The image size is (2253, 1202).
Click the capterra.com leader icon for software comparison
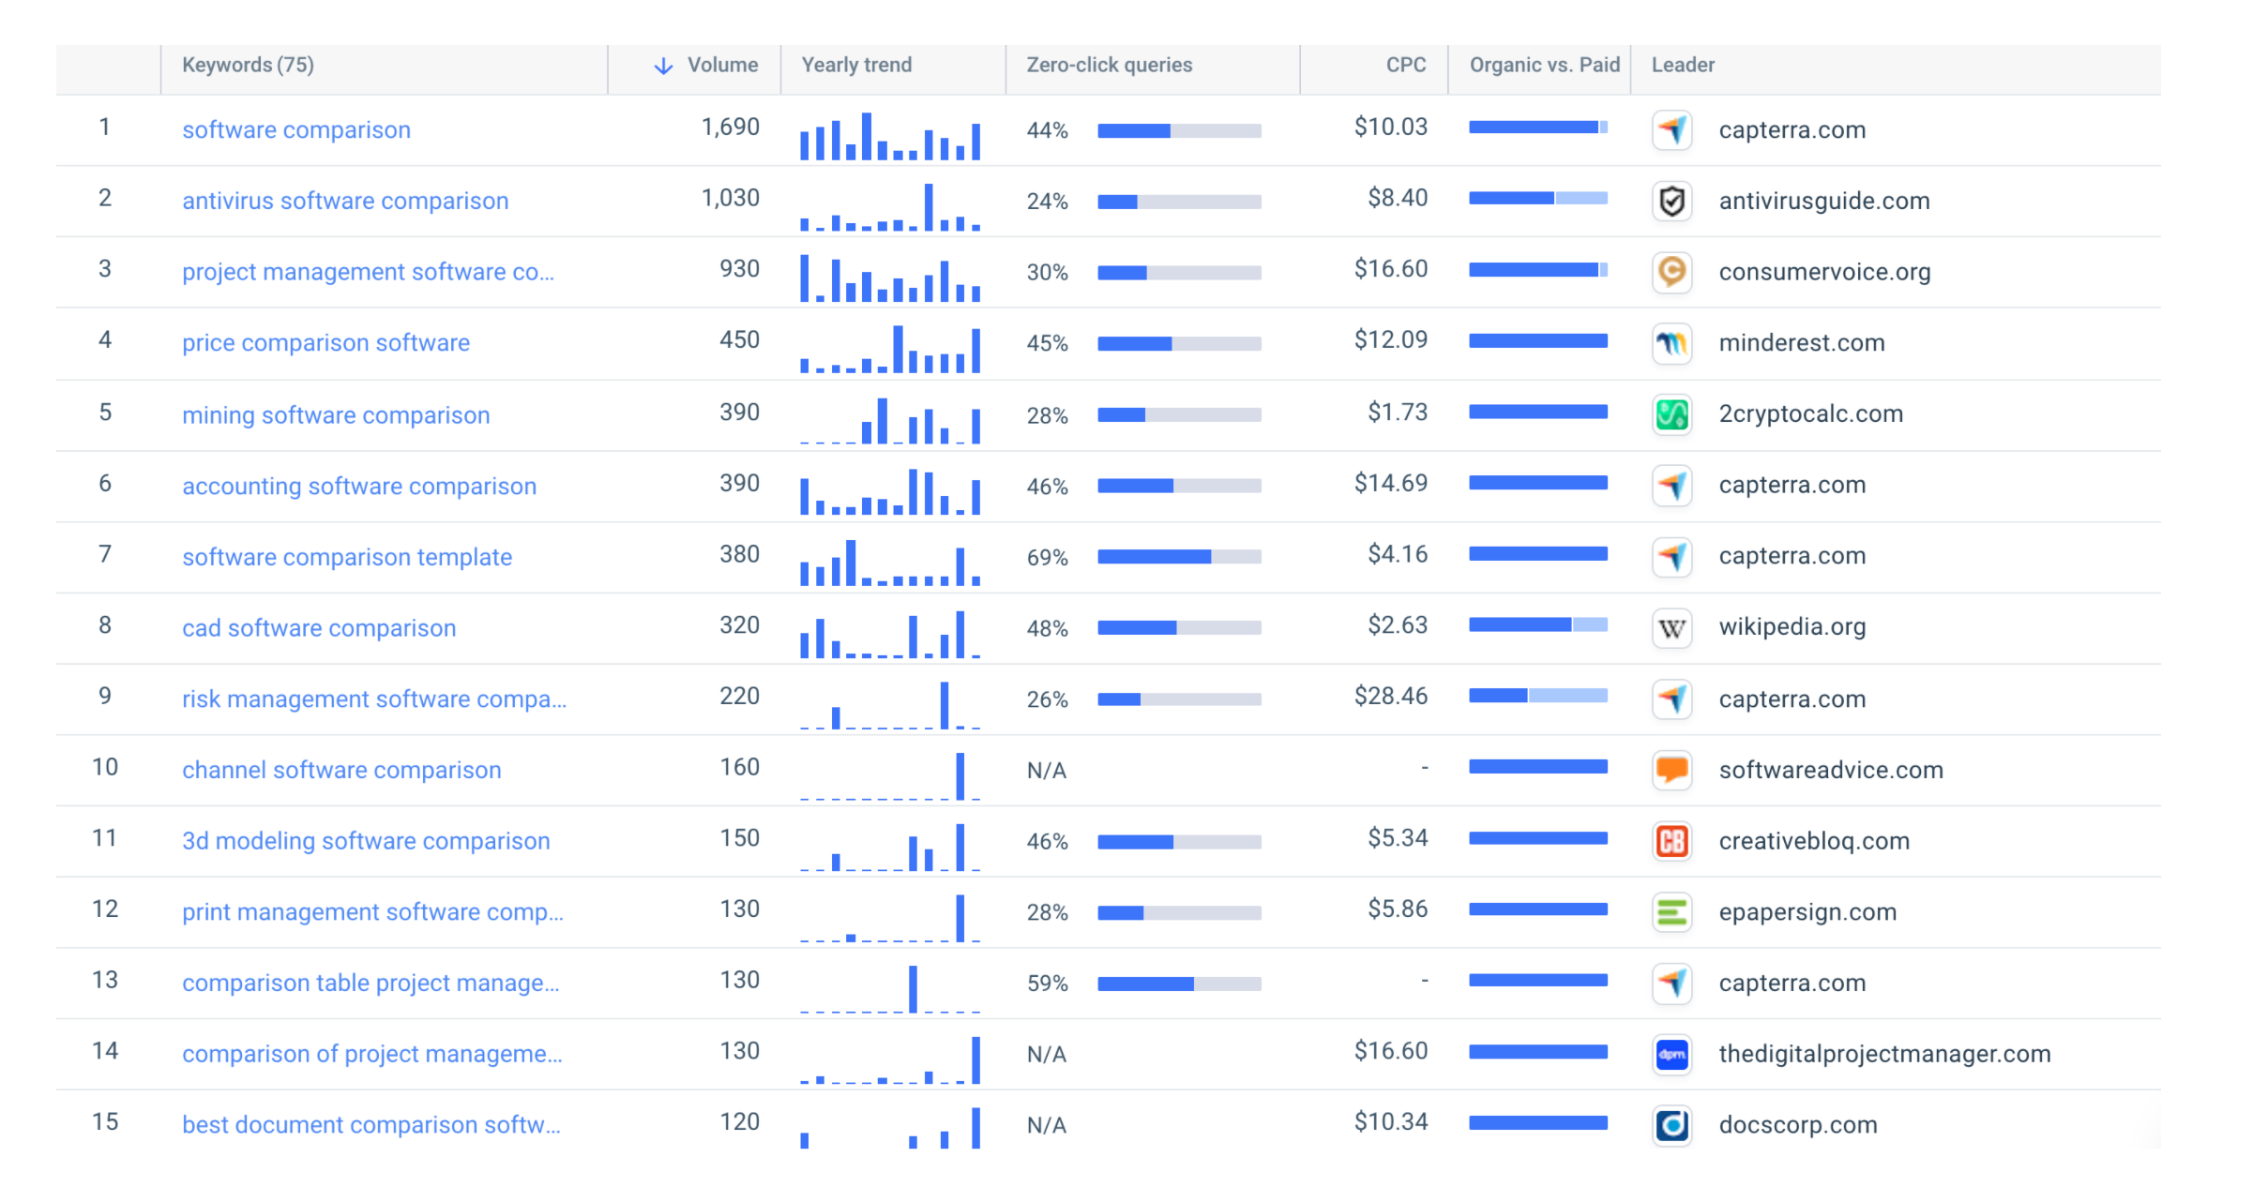(1671, 130)
